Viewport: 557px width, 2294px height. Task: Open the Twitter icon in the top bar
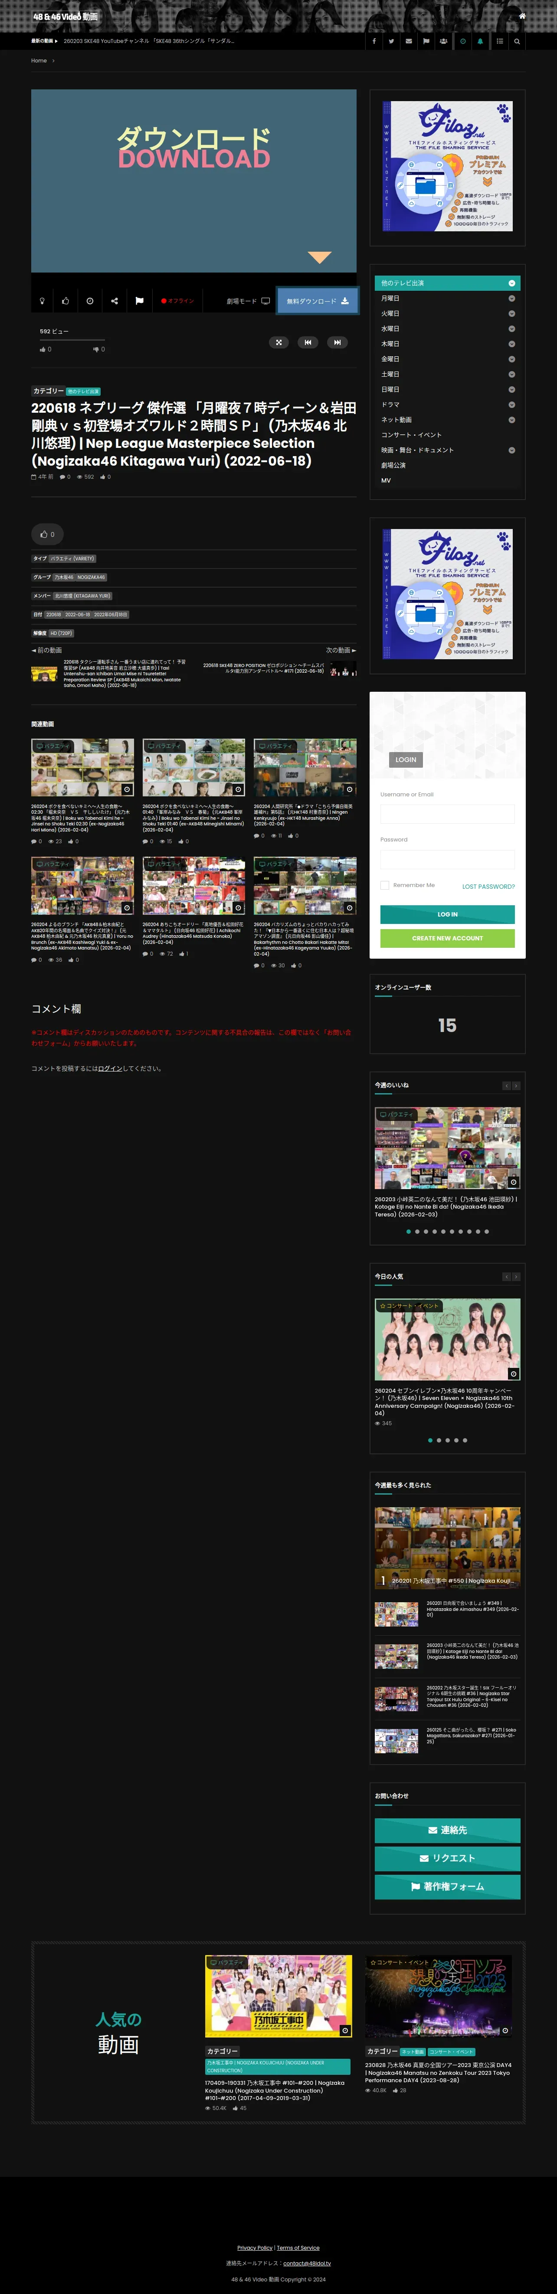391,41
